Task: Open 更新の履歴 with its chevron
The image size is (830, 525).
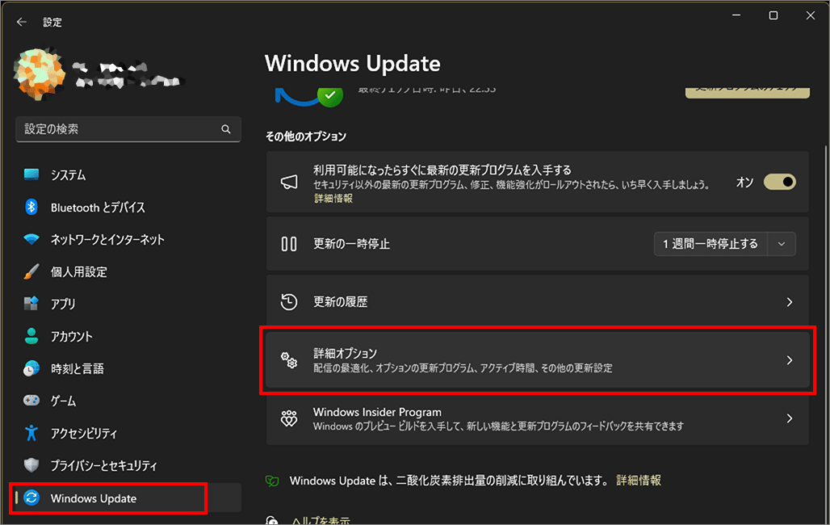Action: tap(790, 302)
